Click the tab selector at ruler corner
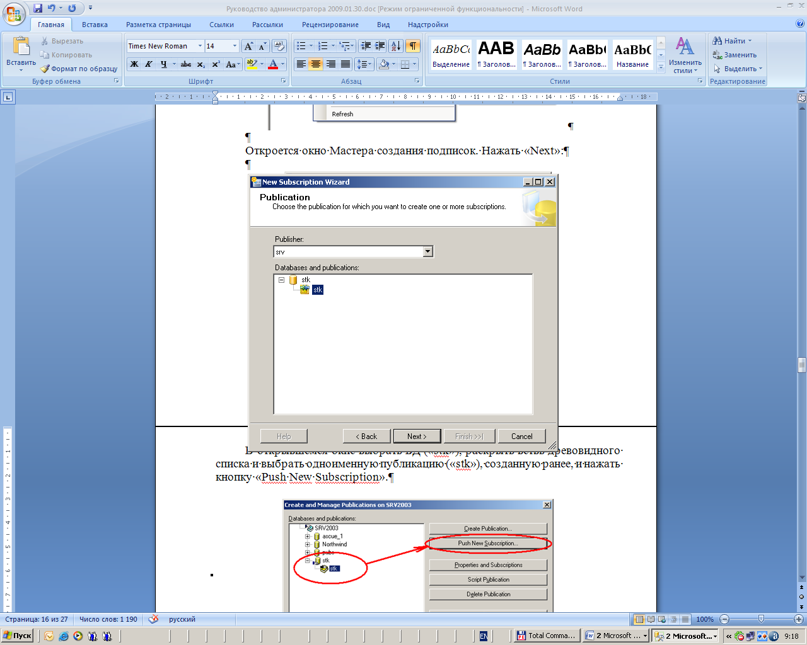Viewport: 807px width, 645px height. point(8,97)
